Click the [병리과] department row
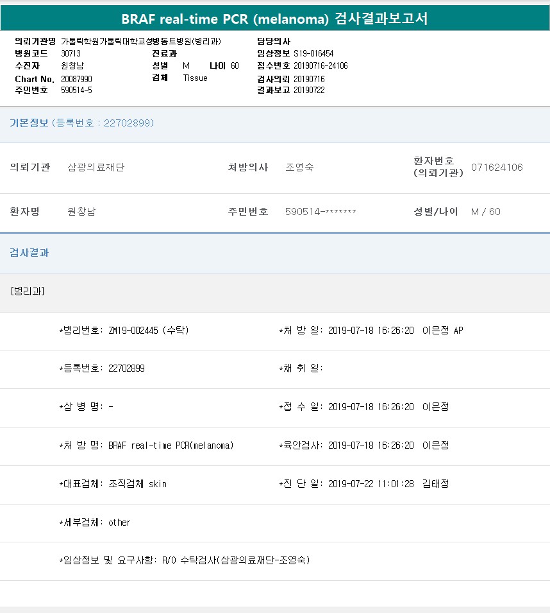550x613 pixels. point(28,291)
